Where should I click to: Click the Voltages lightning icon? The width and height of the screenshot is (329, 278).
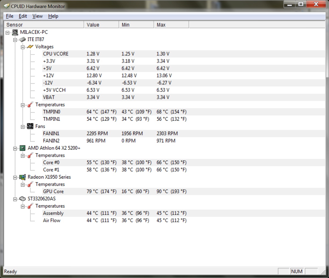pyautogui.click(x=30, y=47)
